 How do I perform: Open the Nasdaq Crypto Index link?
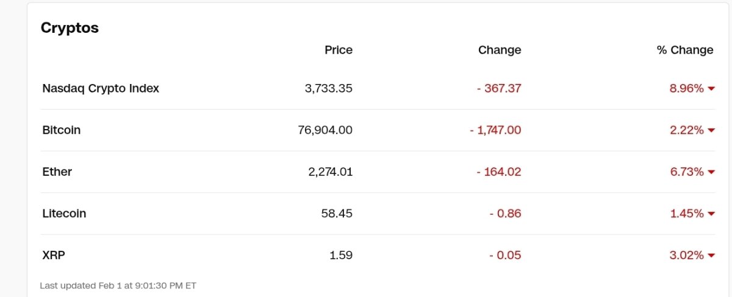tap(101, 88)
